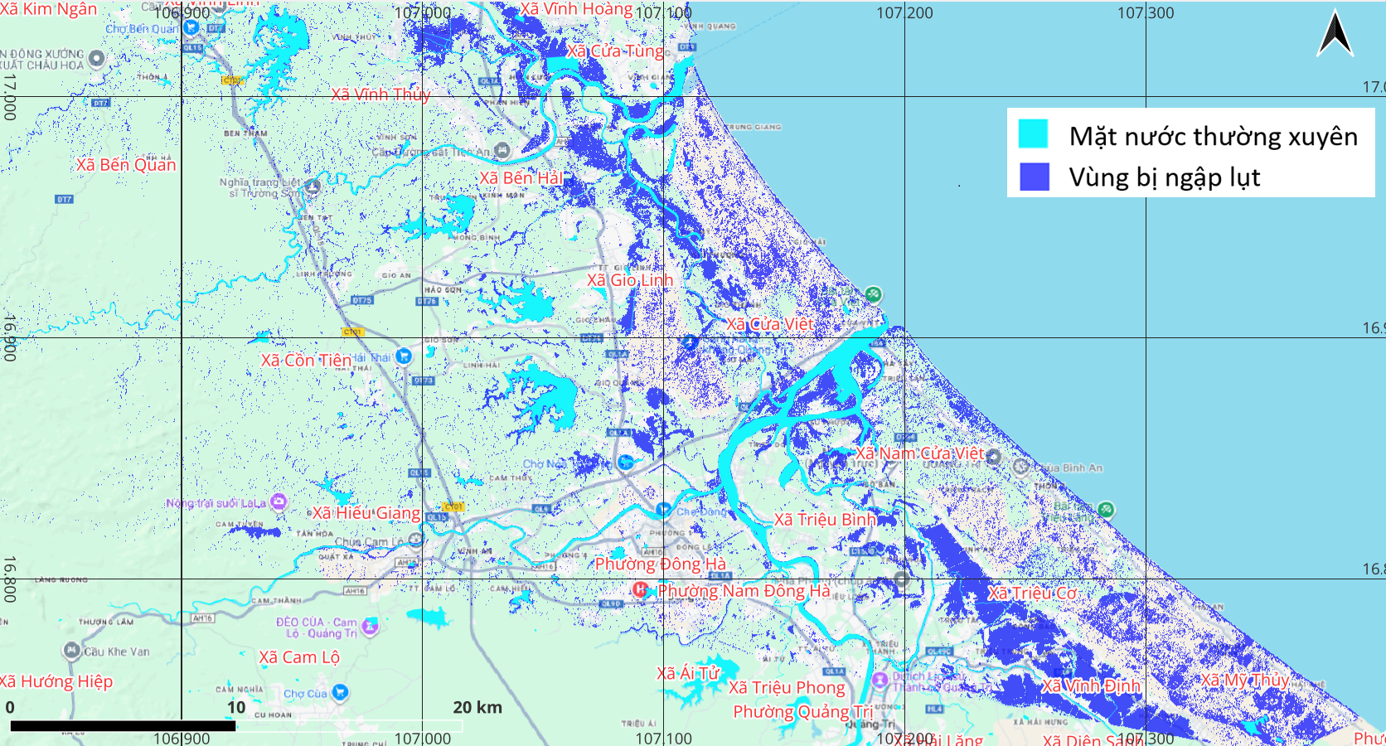Select the Xã Triệu Cơ label
Viewport: 1386px width, 746px height.
tap(1032, 593)
